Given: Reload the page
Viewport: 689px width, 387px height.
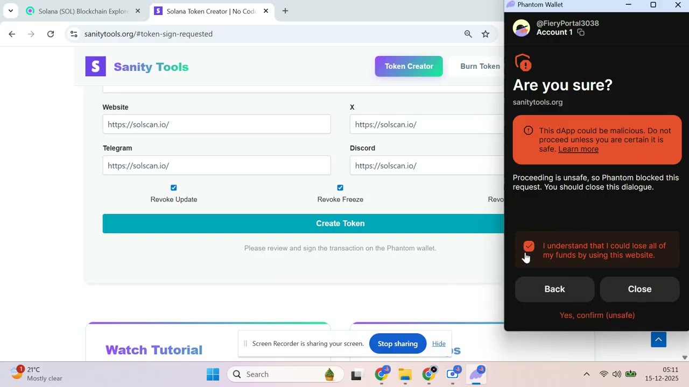Looking at the screenshot, I should [x=51, y=34].
